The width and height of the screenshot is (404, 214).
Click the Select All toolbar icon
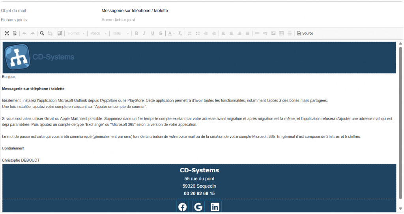(x=60, y=33)
